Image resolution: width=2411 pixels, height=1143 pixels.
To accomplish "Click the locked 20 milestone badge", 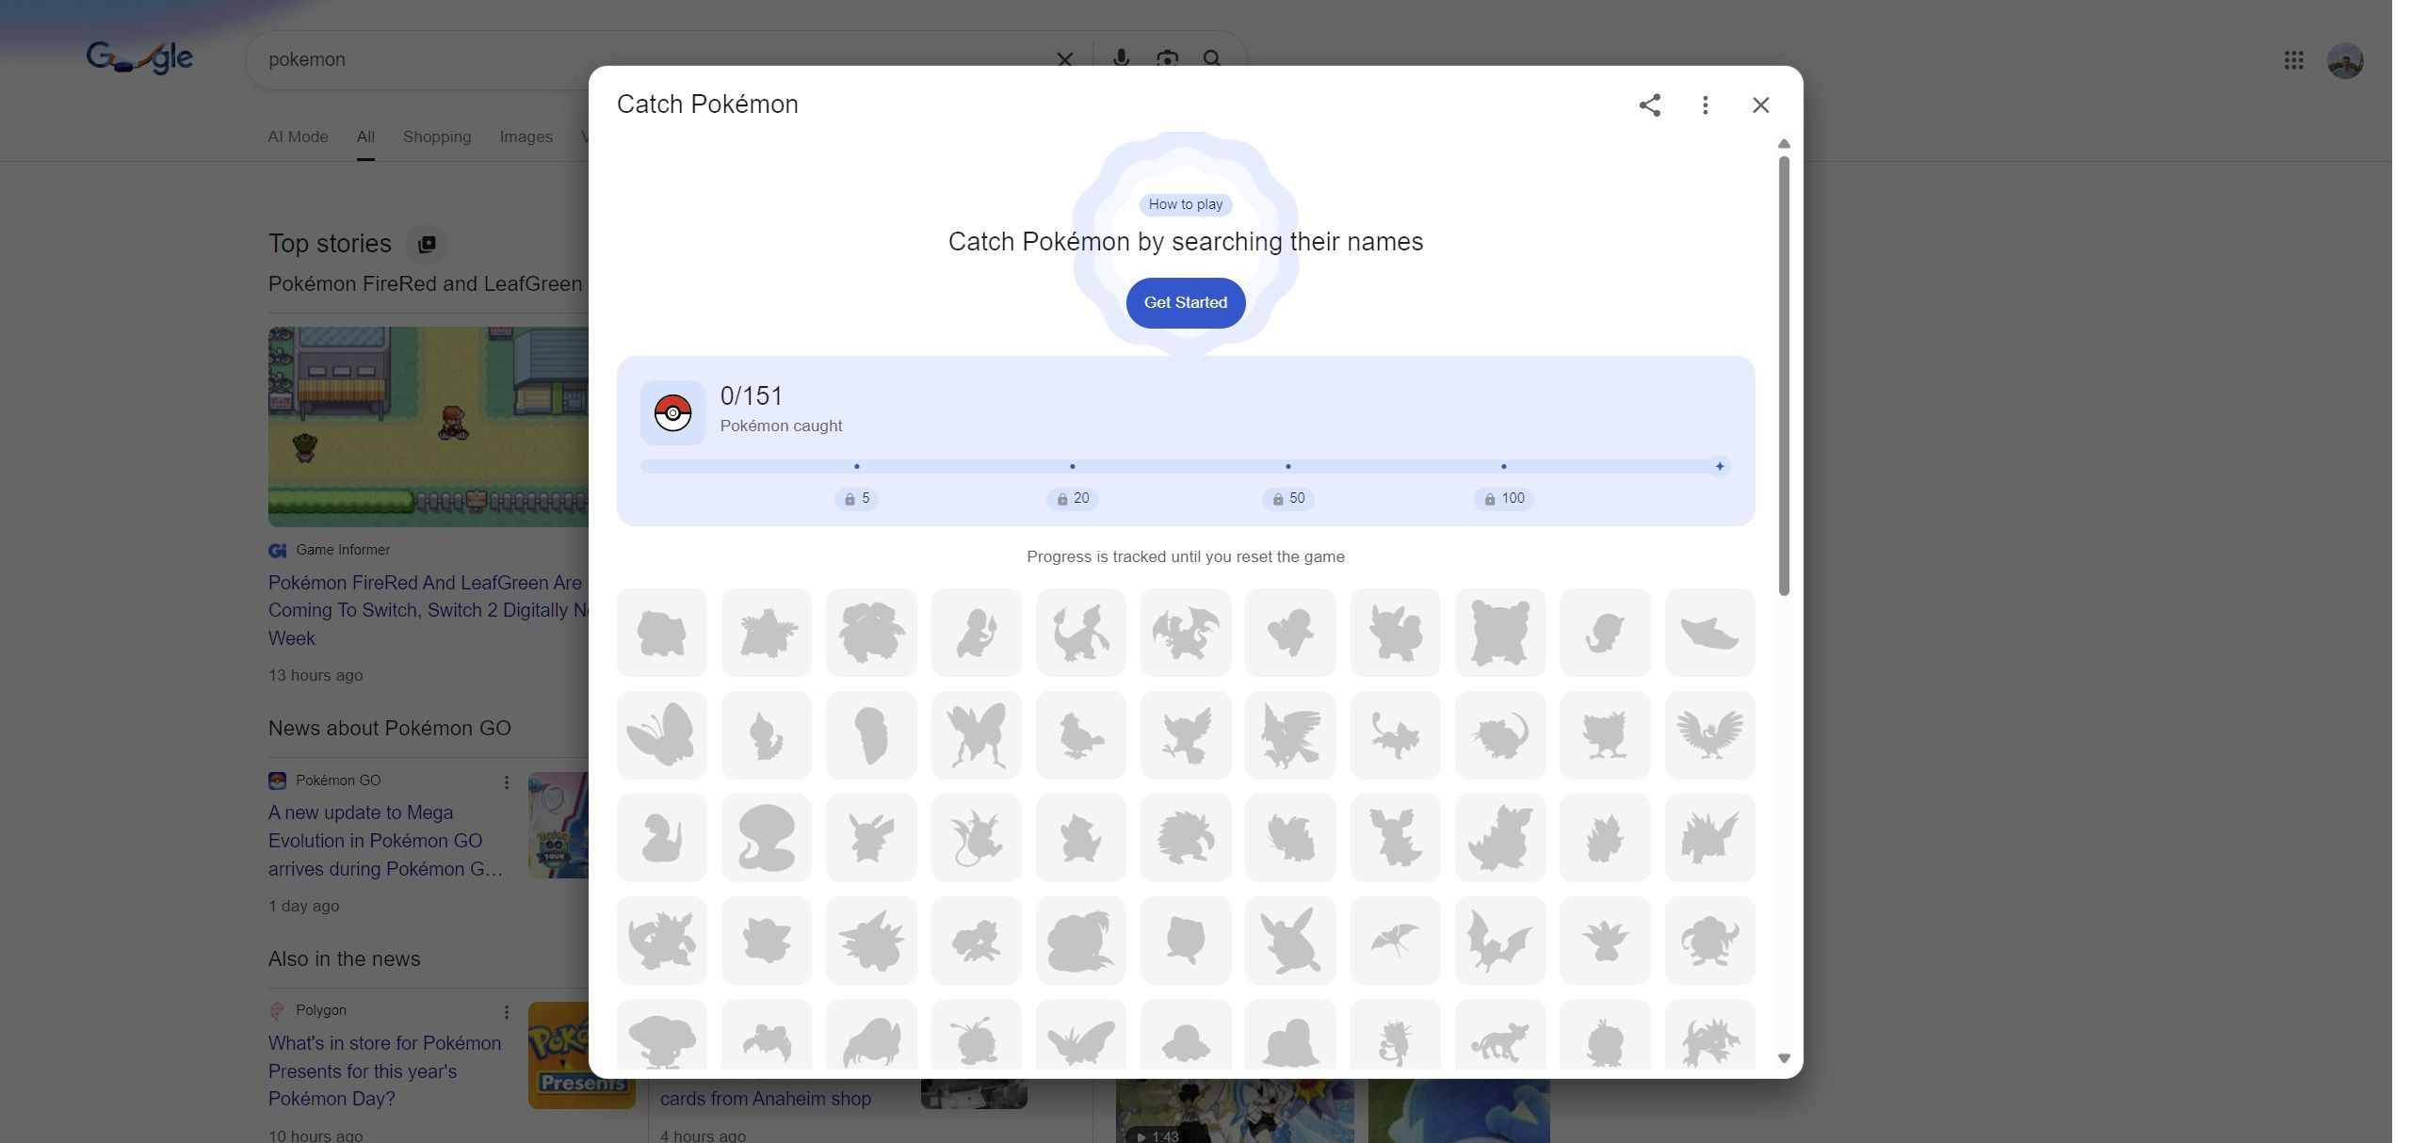I will click(1072, 498).
